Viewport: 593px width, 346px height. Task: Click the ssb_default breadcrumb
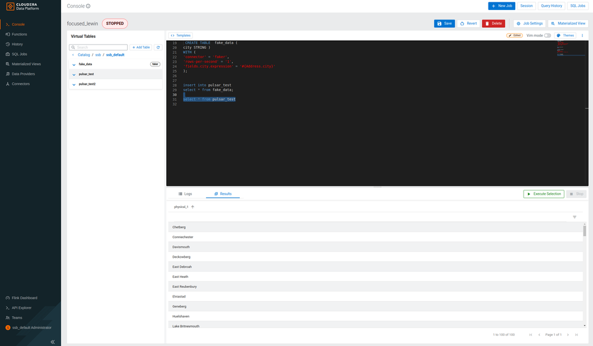(x=115, y=55)
